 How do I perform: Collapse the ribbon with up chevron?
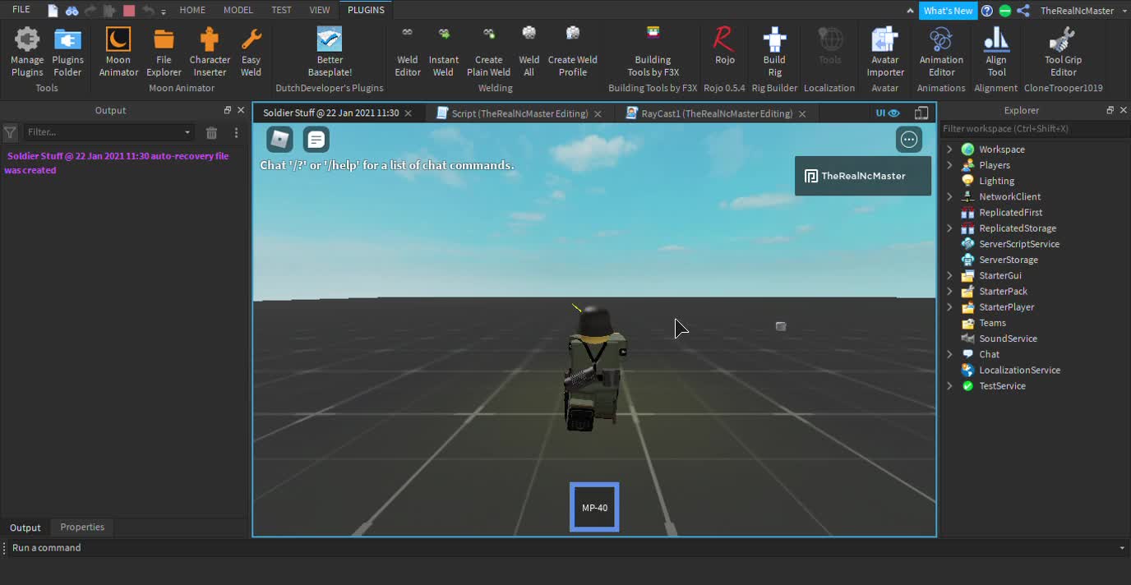click(x=910, y=12)
